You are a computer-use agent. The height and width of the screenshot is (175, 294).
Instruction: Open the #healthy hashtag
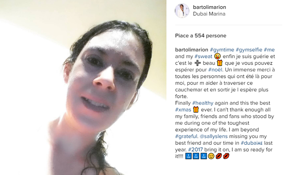(x=203, y=103)
